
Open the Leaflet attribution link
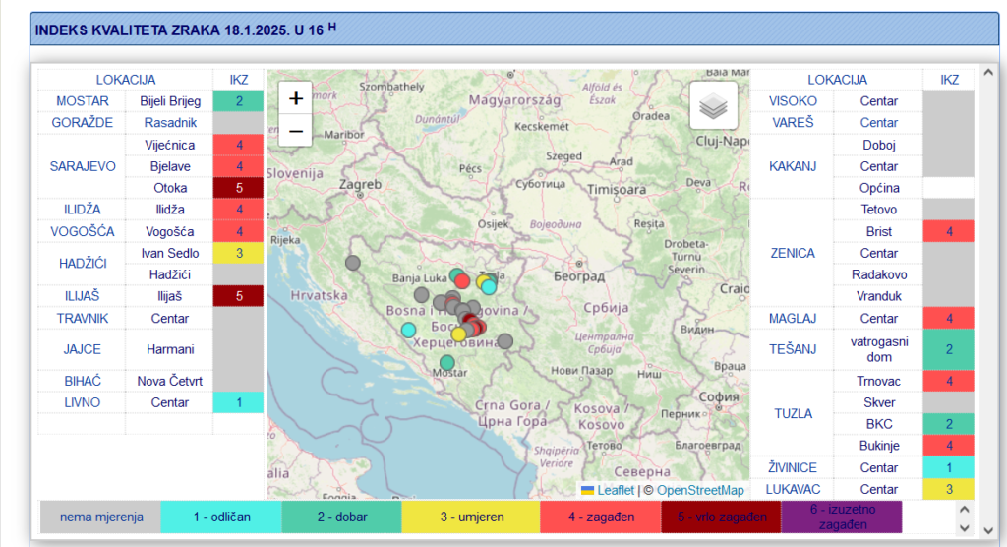click(615, 490)
